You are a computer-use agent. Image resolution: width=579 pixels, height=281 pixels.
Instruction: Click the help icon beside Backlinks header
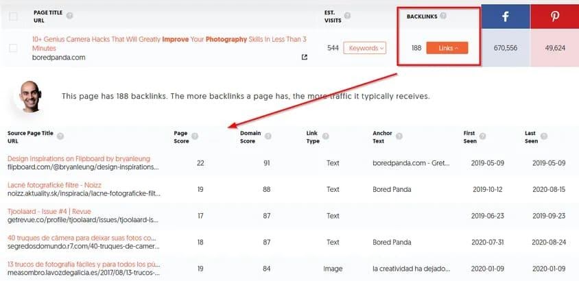443,16
